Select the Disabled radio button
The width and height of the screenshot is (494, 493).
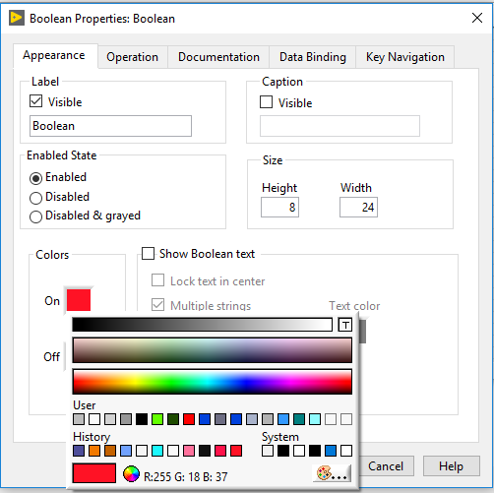pos(35,198)
